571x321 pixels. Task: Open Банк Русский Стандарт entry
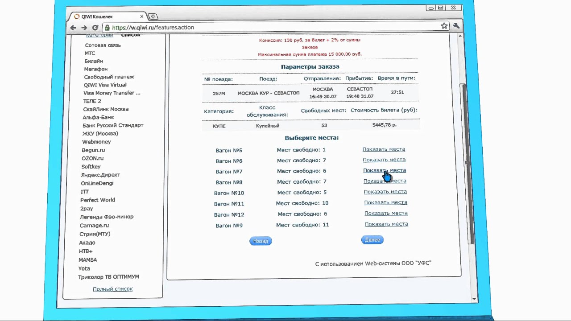click(113, 125)
